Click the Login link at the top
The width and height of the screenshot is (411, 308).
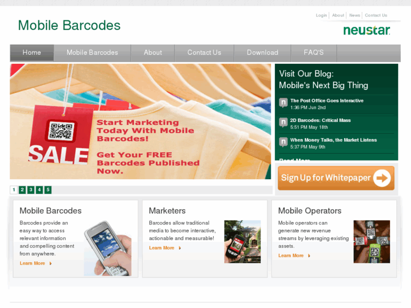[321, 15]
